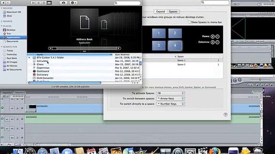Image resolution: width=275 pixels, height=154 pixels.
Task: Select Applications in Finder sidebar
Action: coord(13,37)
